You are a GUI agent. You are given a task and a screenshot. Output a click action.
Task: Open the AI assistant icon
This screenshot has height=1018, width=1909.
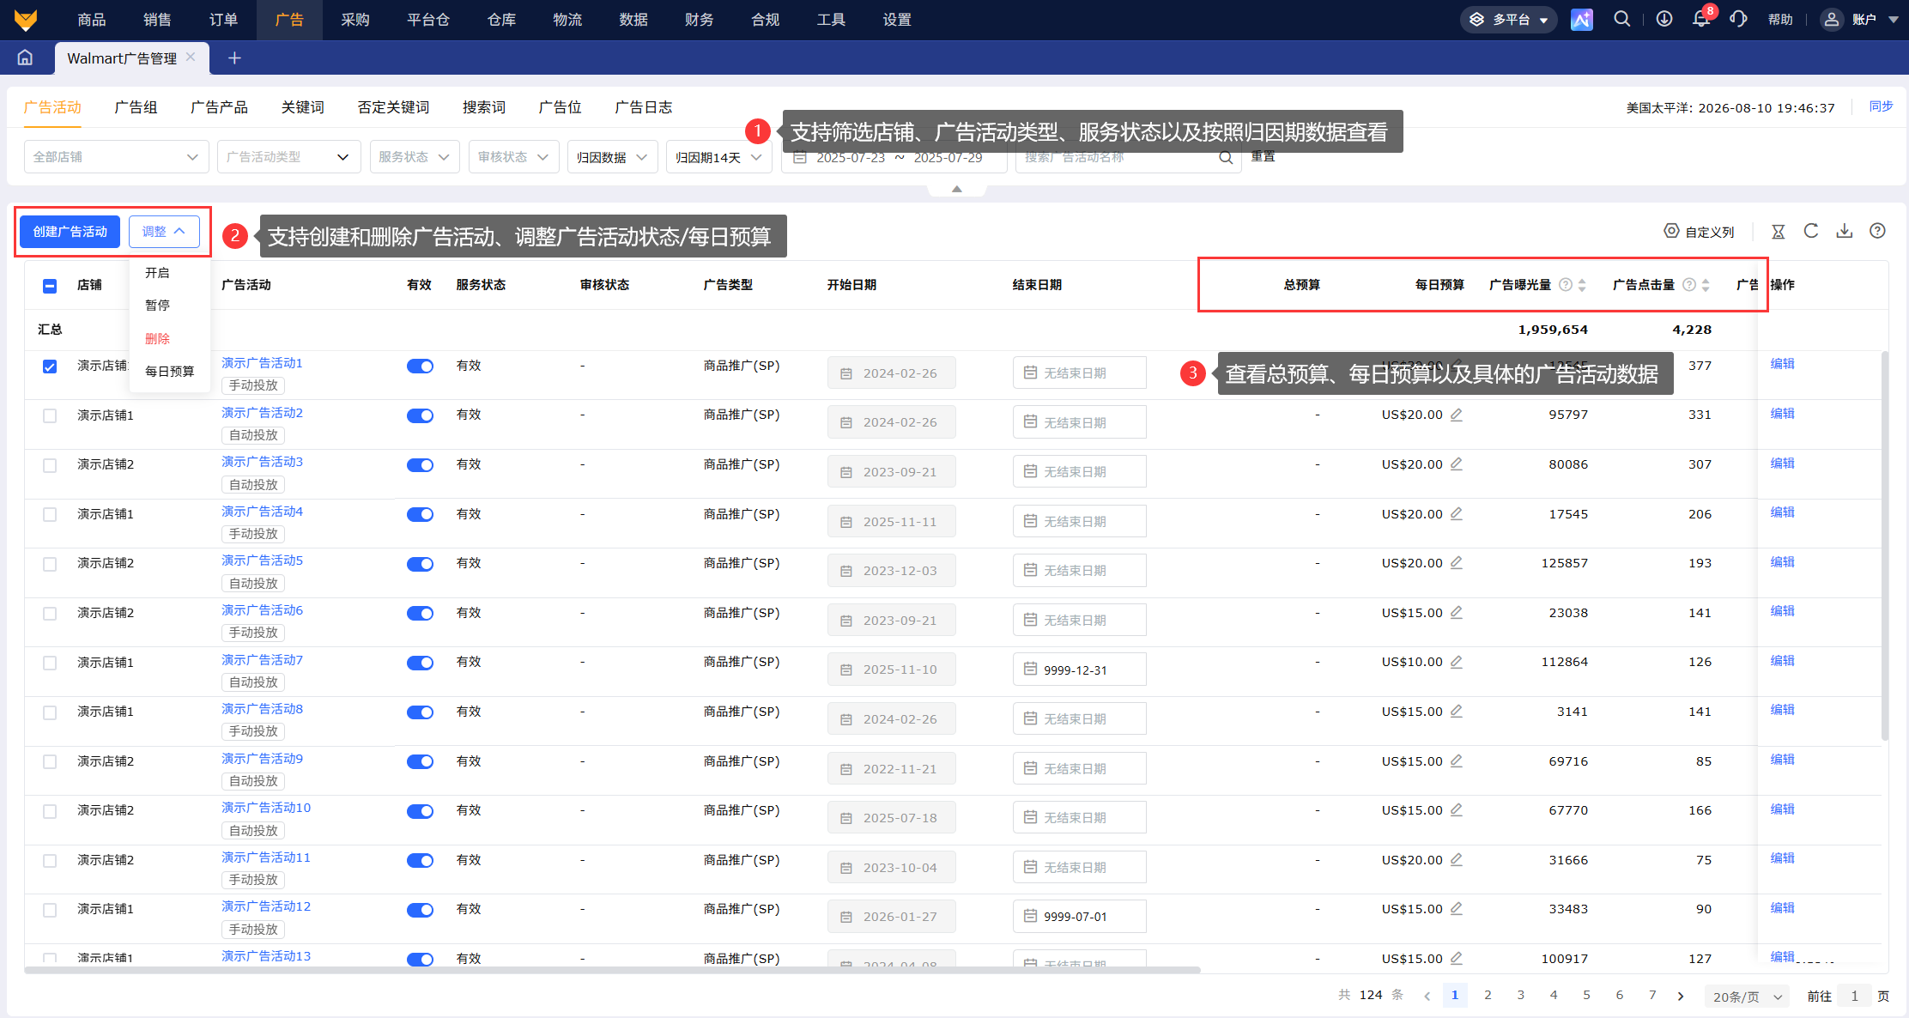point(1581,19)
